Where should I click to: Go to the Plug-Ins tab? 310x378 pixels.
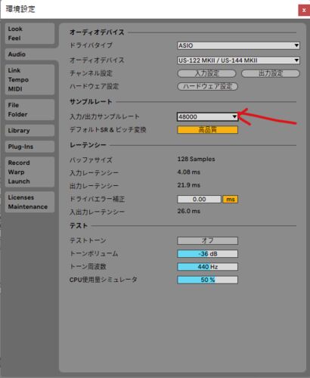coord(29,147)
